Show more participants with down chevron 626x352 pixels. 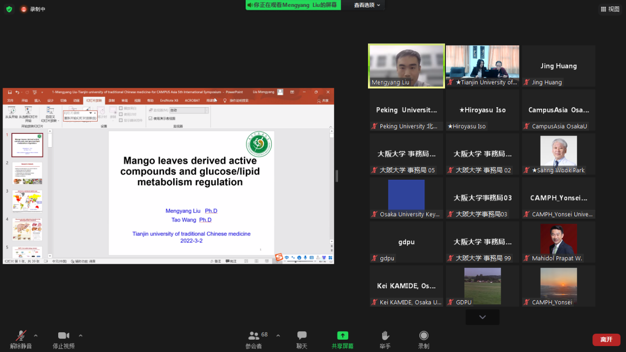(482, 317)
